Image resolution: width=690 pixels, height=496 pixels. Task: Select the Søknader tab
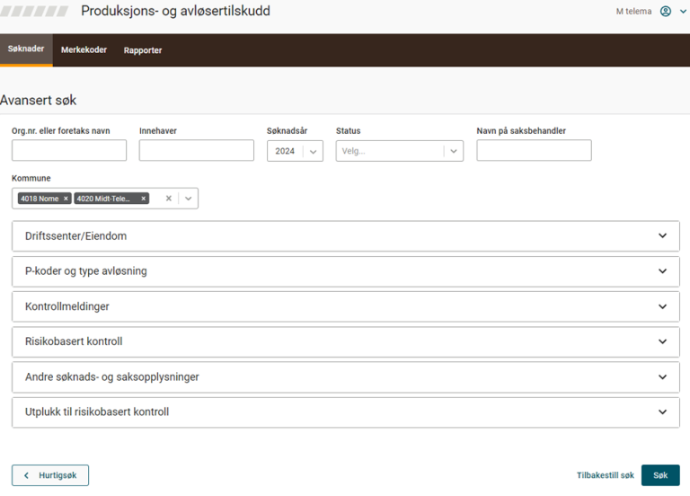pyautogui.click(x=26, y=49)
